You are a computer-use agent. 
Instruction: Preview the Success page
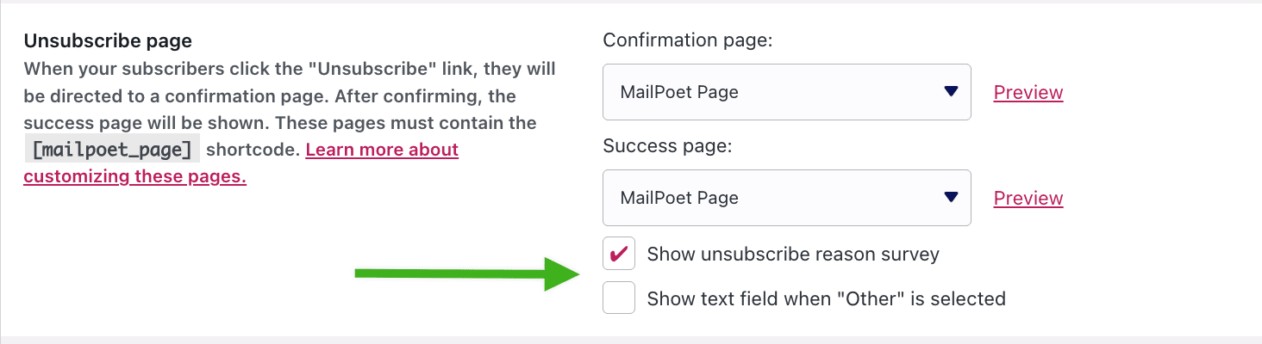click(x=1028, y=198)
